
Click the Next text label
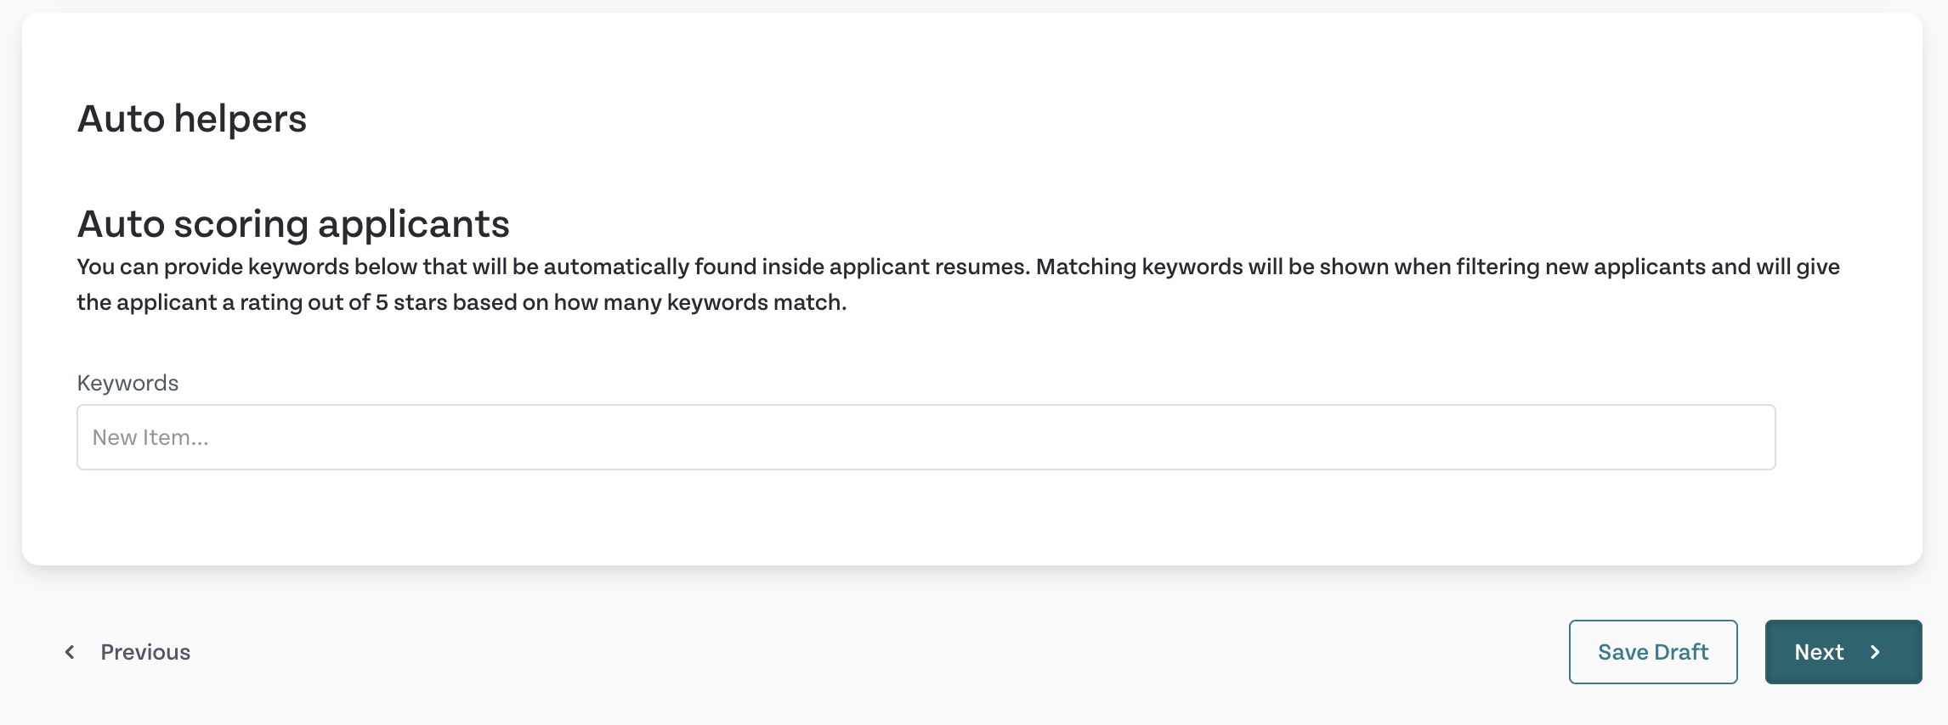1819,652
